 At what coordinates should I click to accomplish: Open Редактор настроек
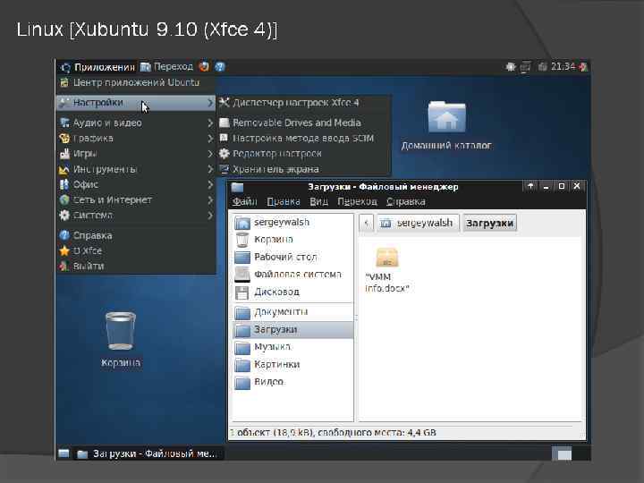pos(303,154)
